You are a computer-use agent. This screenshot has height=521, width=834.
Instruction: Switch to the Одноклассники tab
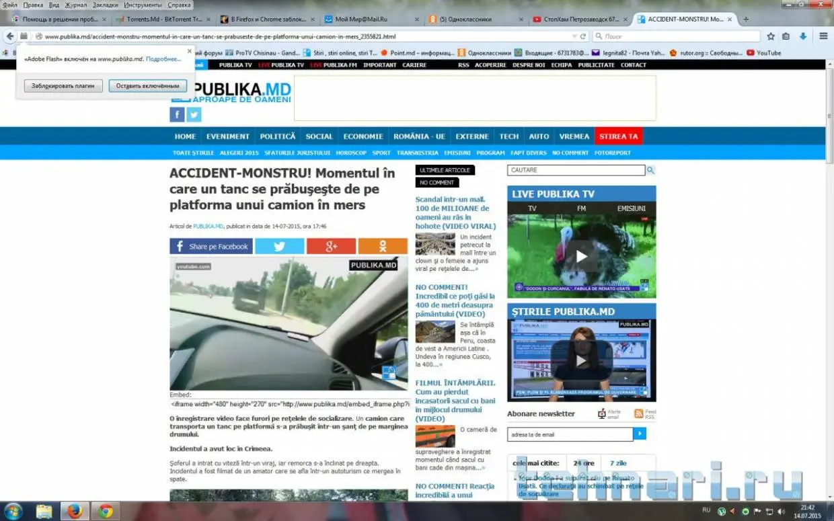point(474,19)
